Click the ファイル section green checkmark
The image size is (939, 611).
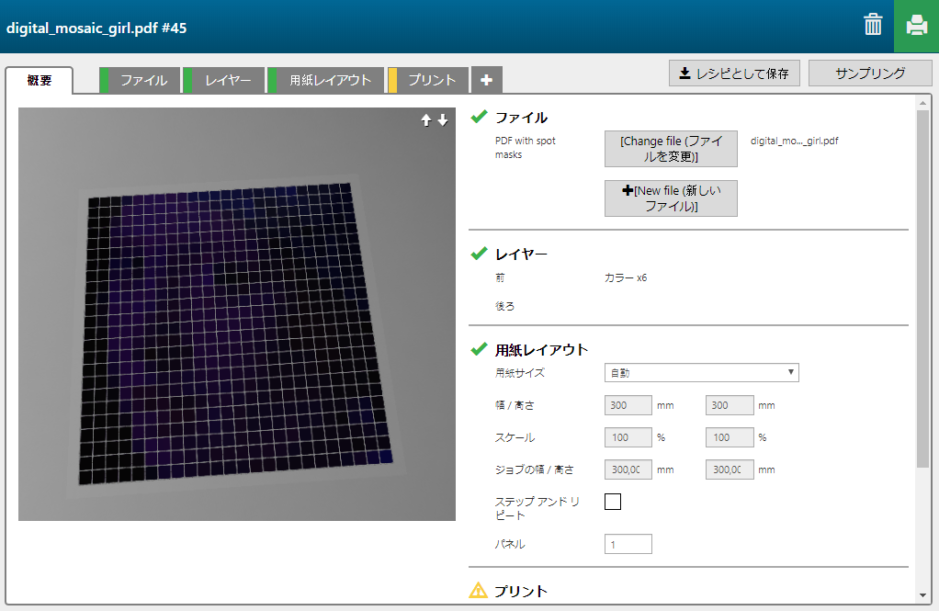click(479, 117)
